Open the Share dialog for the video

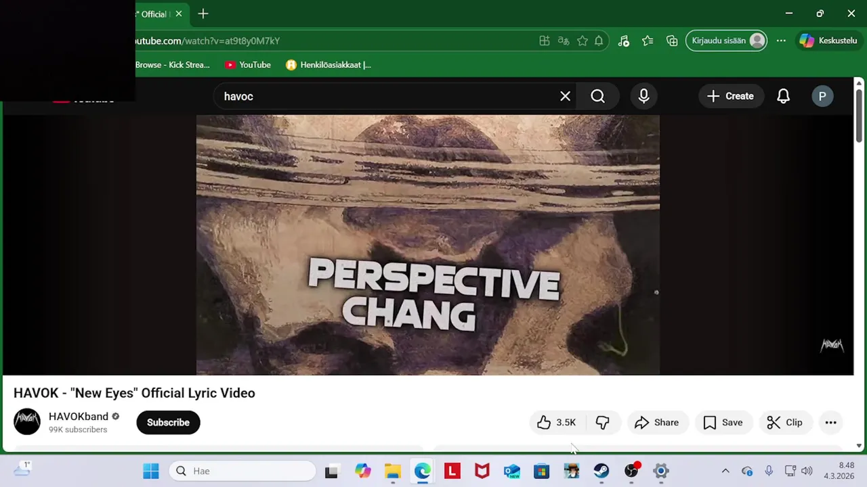[657, 422]
